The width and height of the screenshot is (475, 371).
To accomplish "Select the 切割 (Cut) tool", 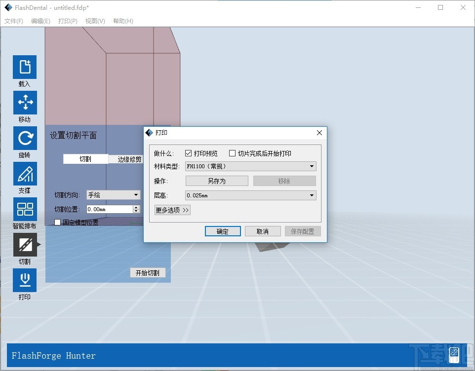I will [25, 245].
